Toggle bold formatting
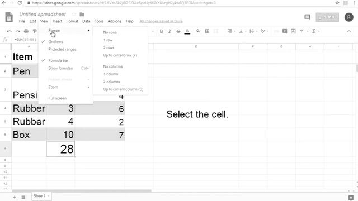 tap(161, 31)
